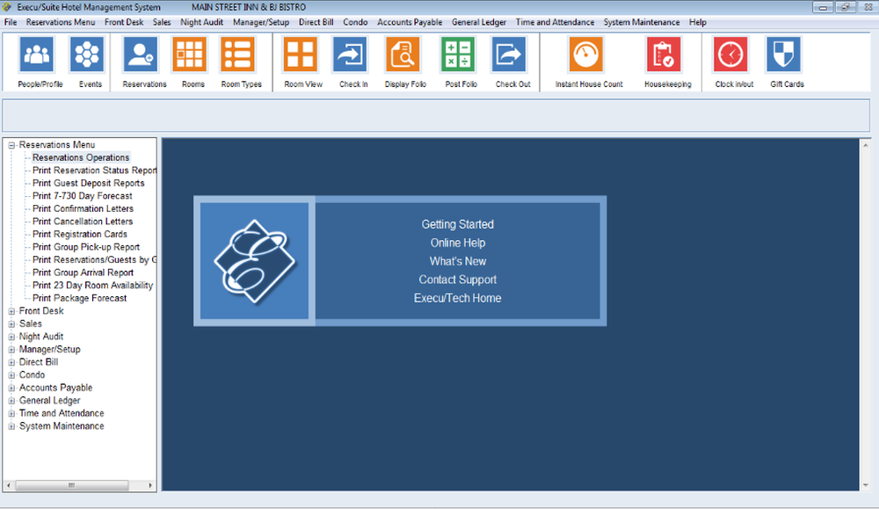Image resolution: width=879 pixels, height=509 pixels.
Task: Expand the Direct Bill tree node
Action: tap(11, 363)
